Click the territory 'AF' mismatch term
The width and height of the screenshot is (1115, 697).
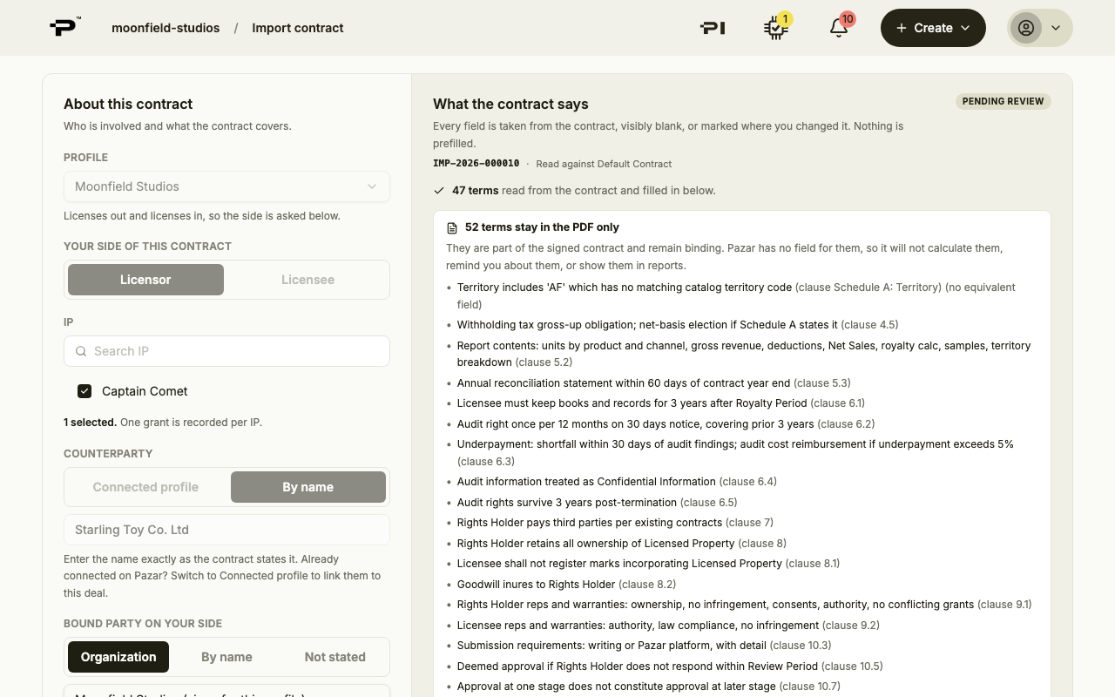pos(736,295)
